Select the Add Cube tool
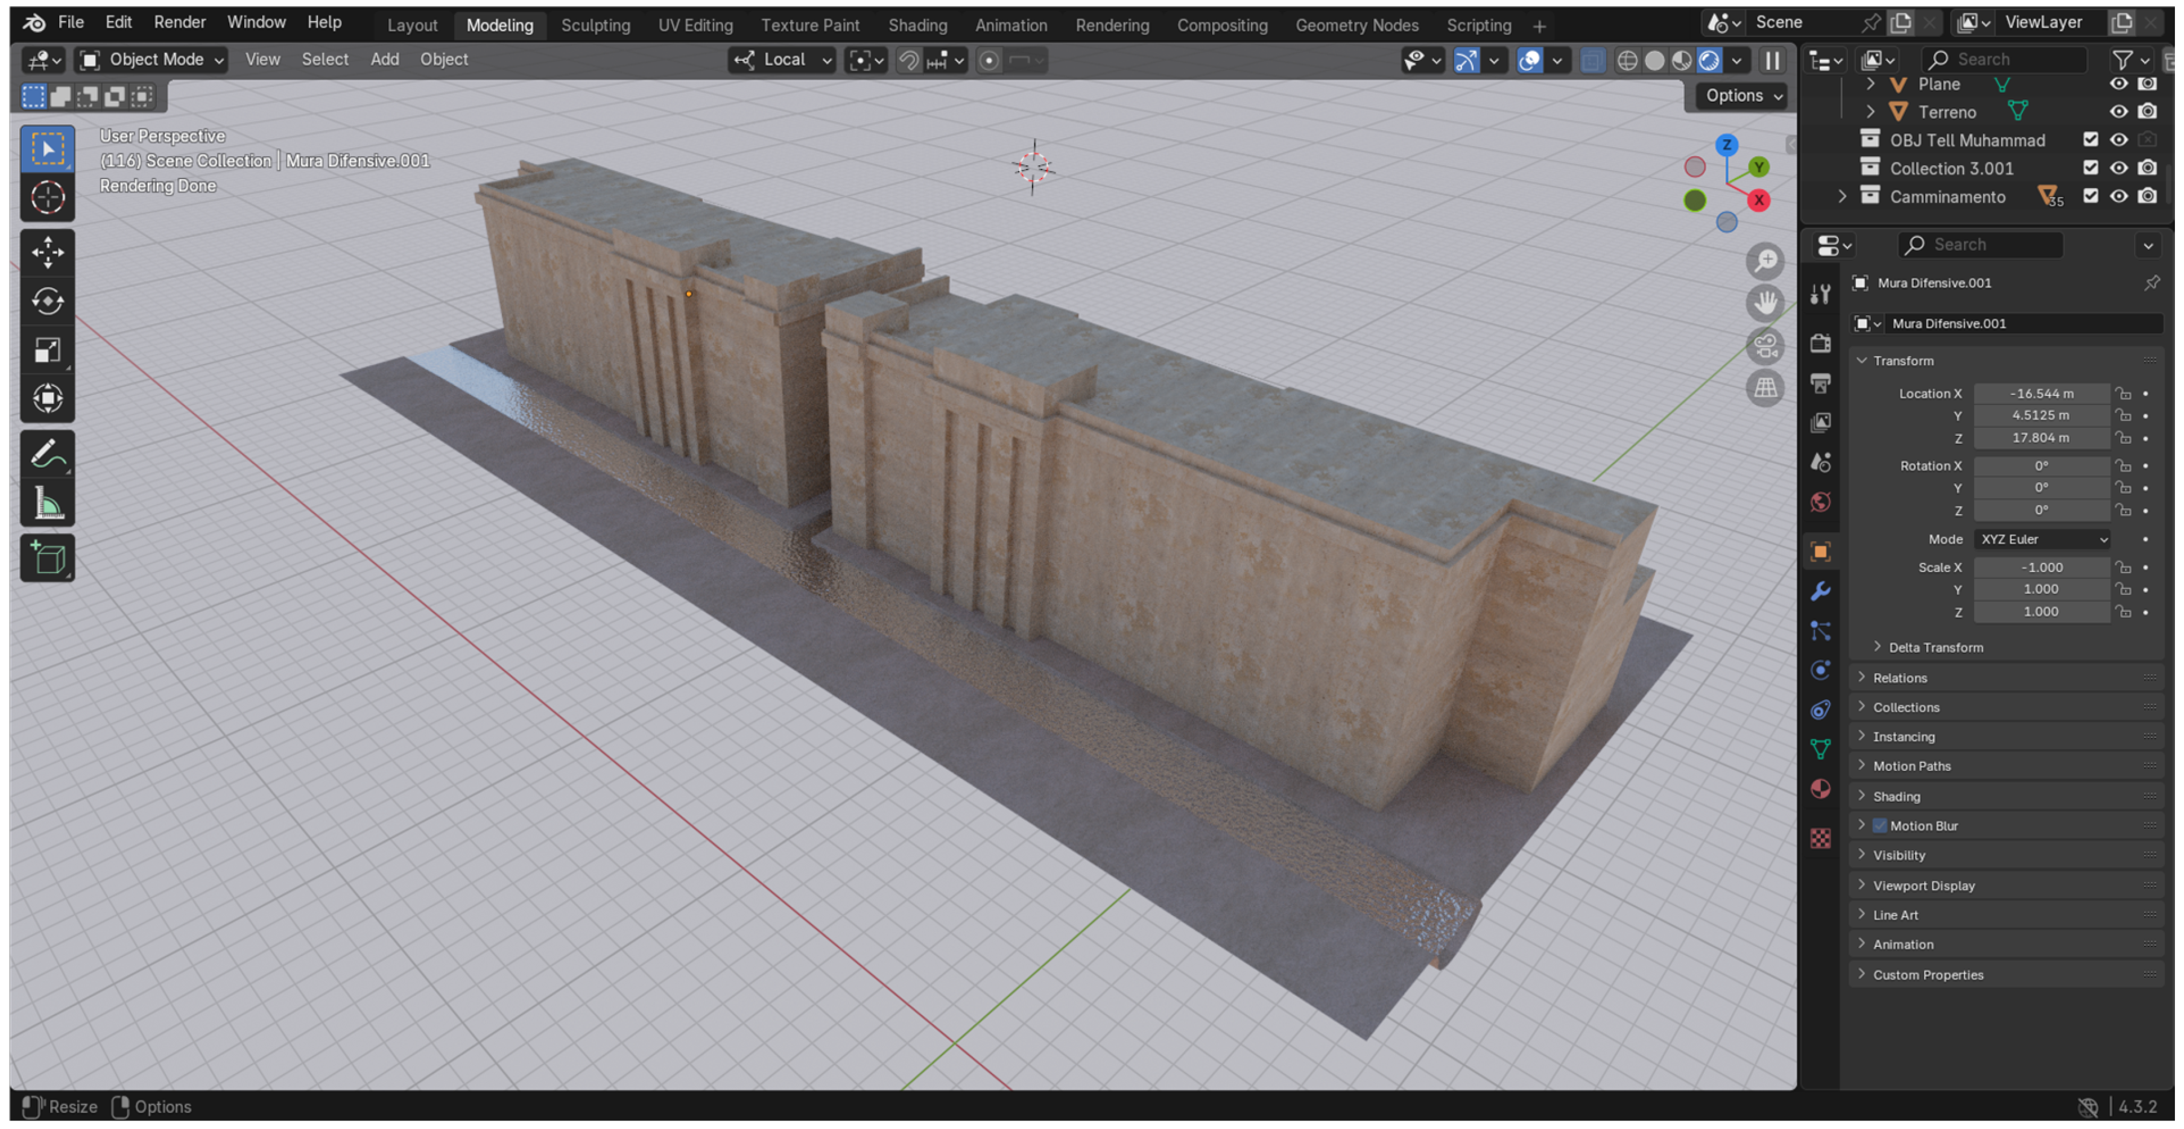Viewport: 2184px width, 1129px height. click(48, 559)
